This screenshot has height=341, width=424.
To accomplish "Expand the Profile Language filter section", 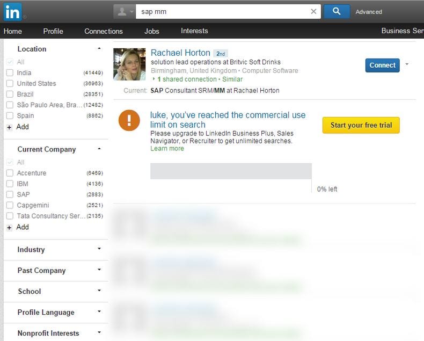I will point(99,311).
